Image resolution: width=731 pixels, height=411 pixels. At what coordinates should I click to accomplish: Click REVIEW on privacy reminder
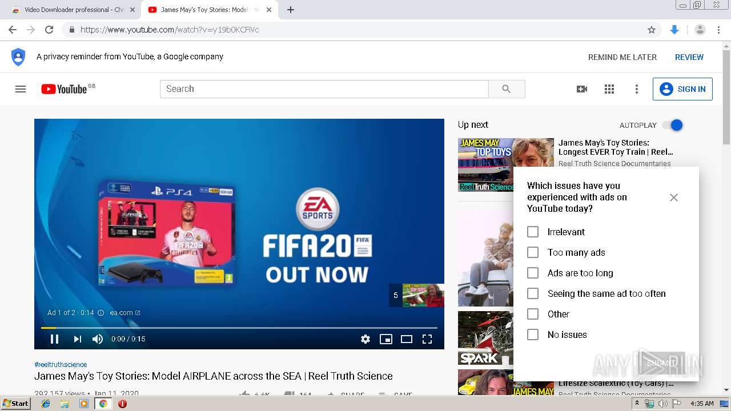pyautogui.click(x=689, y=57)
